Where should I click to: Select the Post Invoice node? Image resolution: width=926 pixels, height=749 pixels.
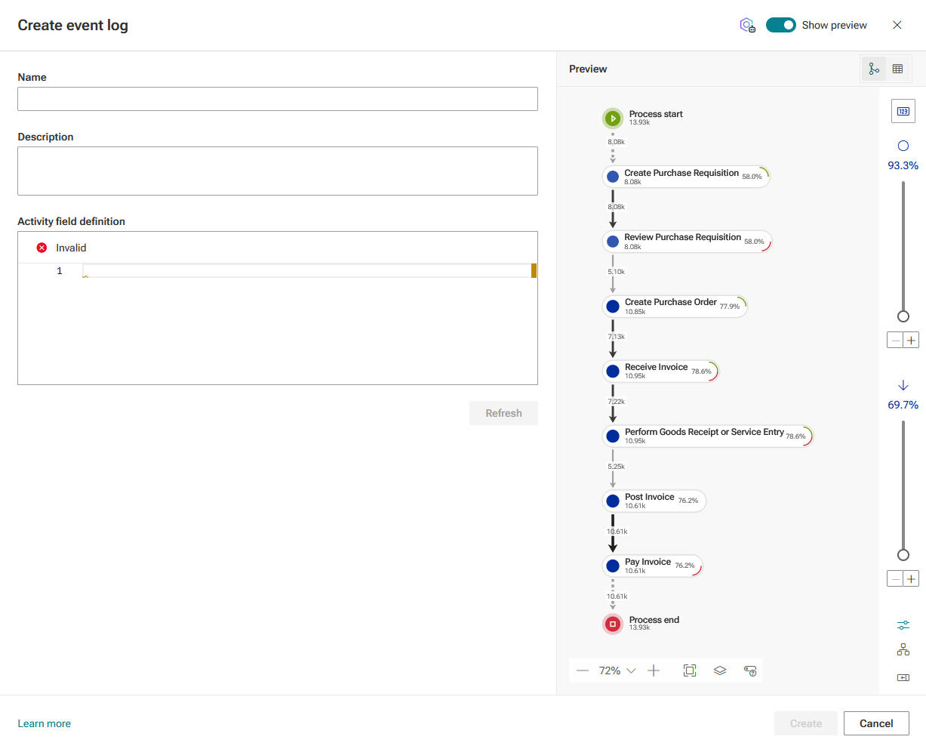pyautogui.click(x=654, y=501)
